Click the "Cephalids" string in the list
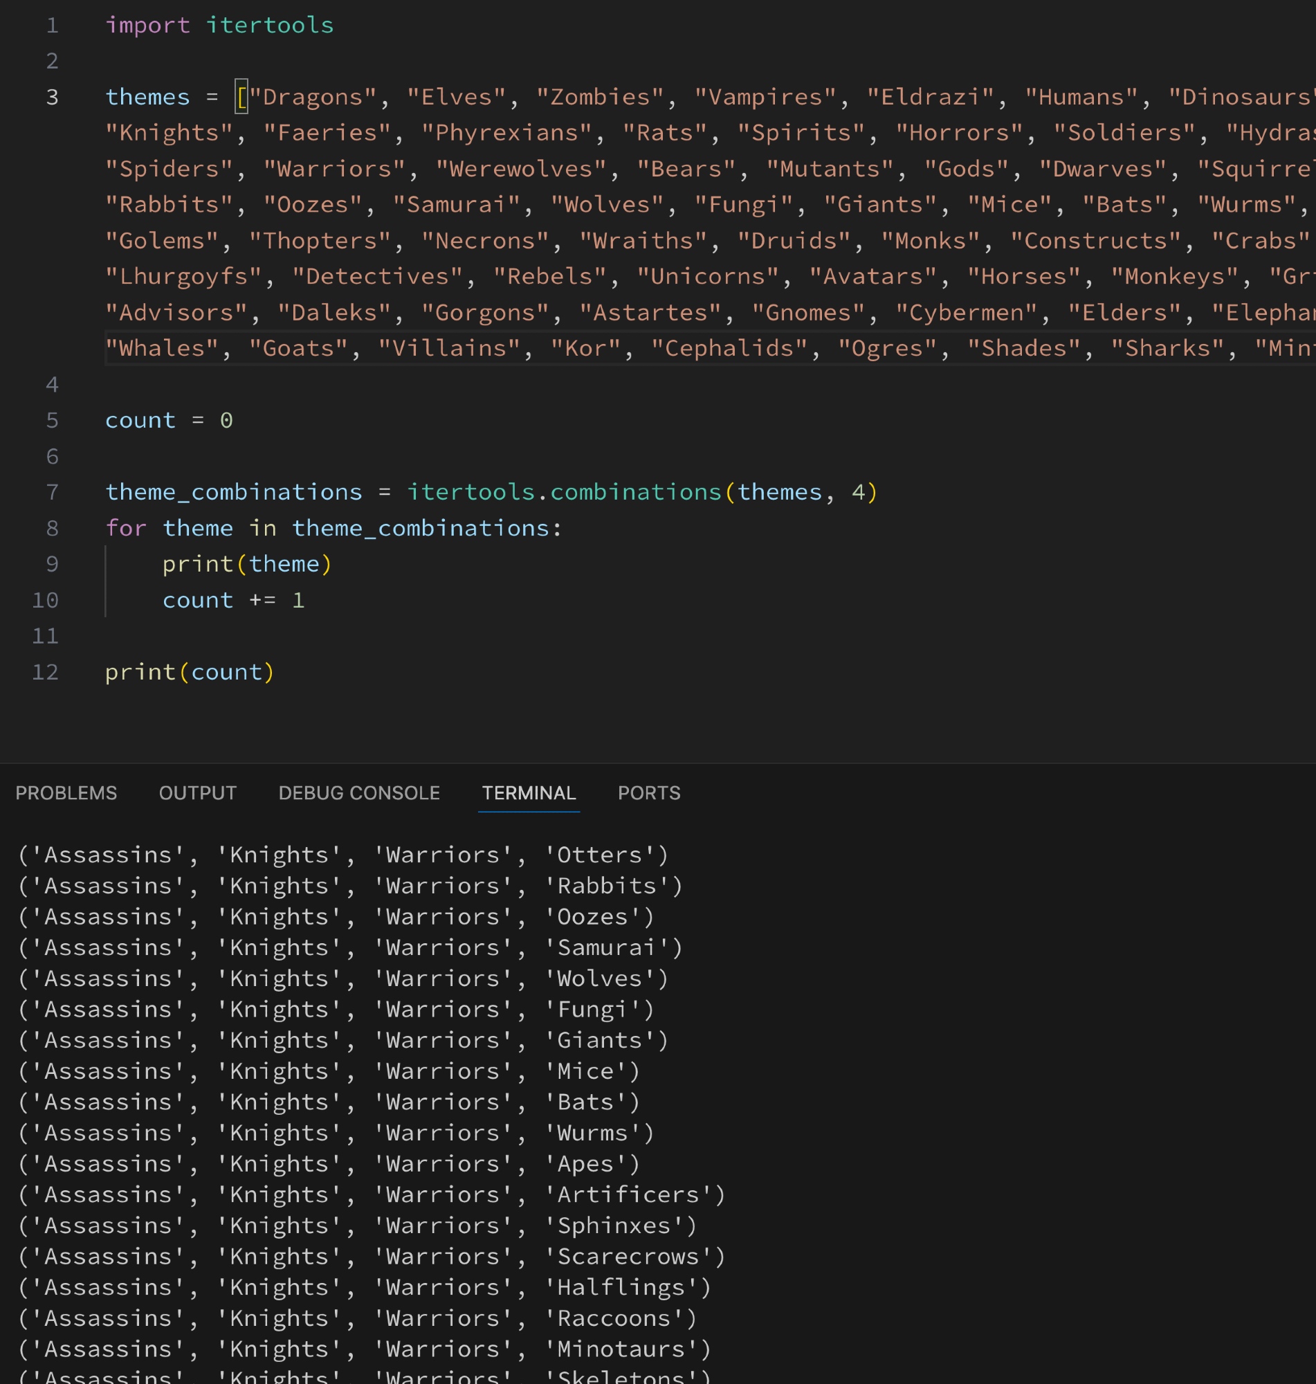 click(729, 348)
